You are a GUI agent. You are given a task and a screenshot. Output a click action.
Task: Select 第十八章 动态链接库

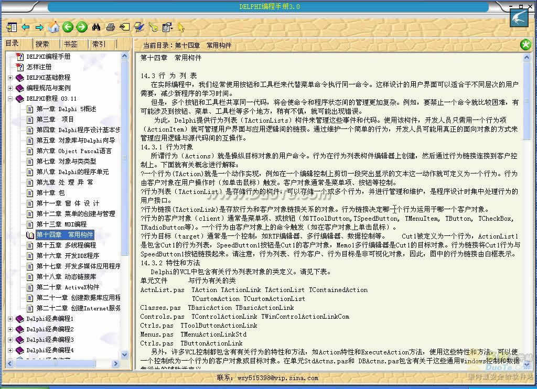[x=66, y=277]
